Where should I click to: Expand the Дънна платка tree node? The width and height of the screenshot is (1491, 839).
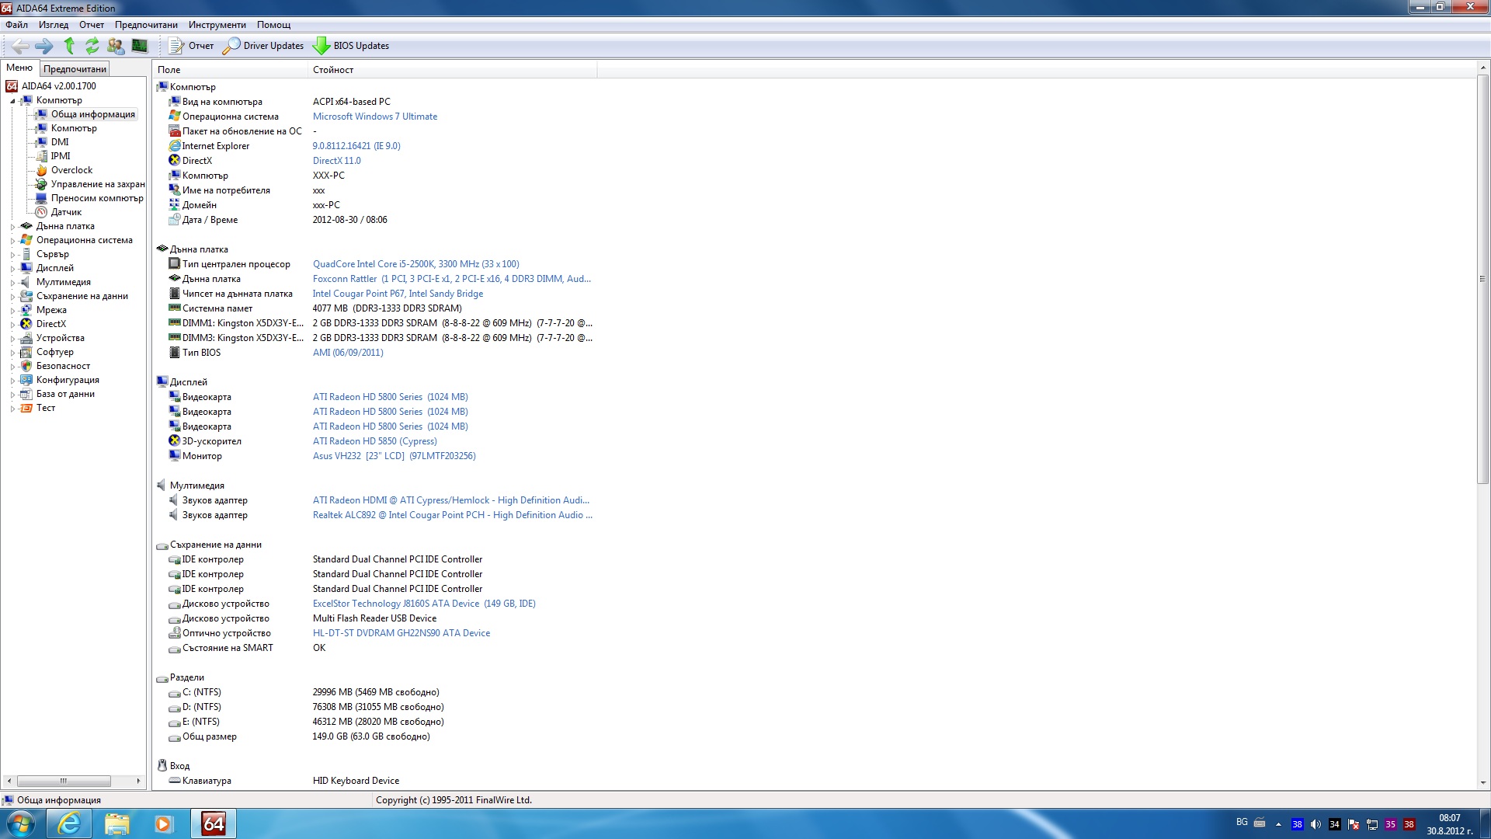pos(12,227)
